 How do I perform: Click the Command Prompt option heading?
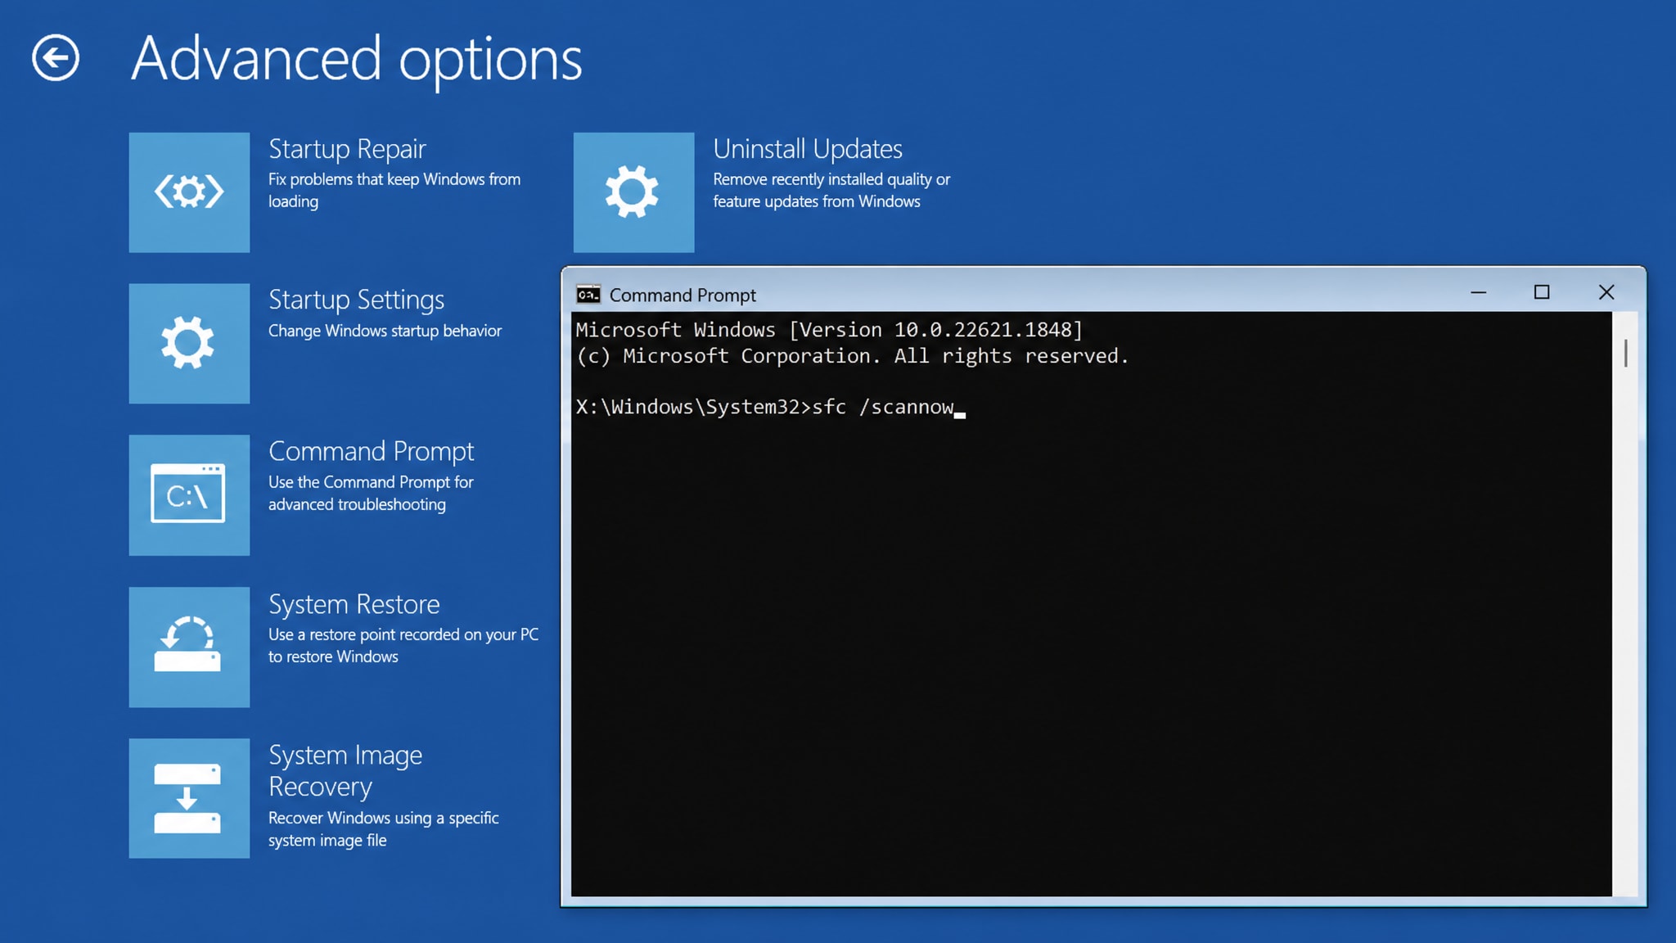pos(371,452)
